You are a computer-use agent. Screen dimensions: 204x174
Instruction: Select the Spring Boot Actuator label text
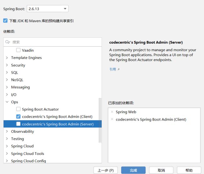point(40,109)
